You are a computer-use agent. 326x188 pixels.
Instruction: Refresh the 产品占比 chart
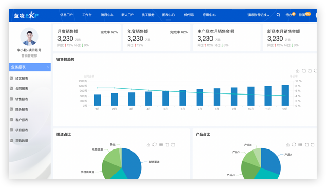coord(294,144)
